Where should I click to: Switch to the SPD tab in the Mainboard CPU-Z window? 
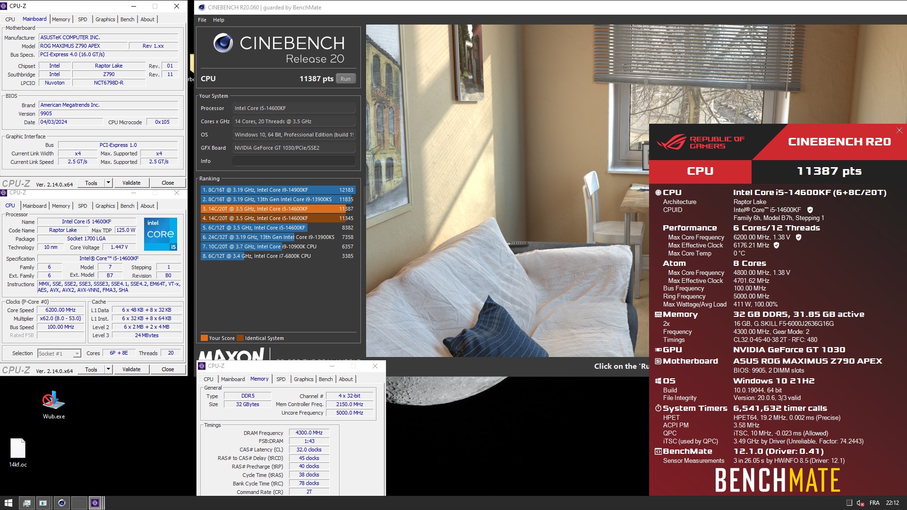[x=83, y=19]
